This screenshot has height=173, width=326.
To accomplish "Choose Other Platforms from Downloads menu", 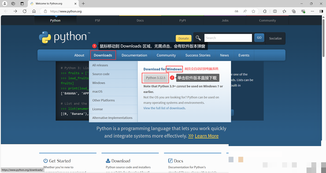I will pyautogui.click(x=113, y=100).
